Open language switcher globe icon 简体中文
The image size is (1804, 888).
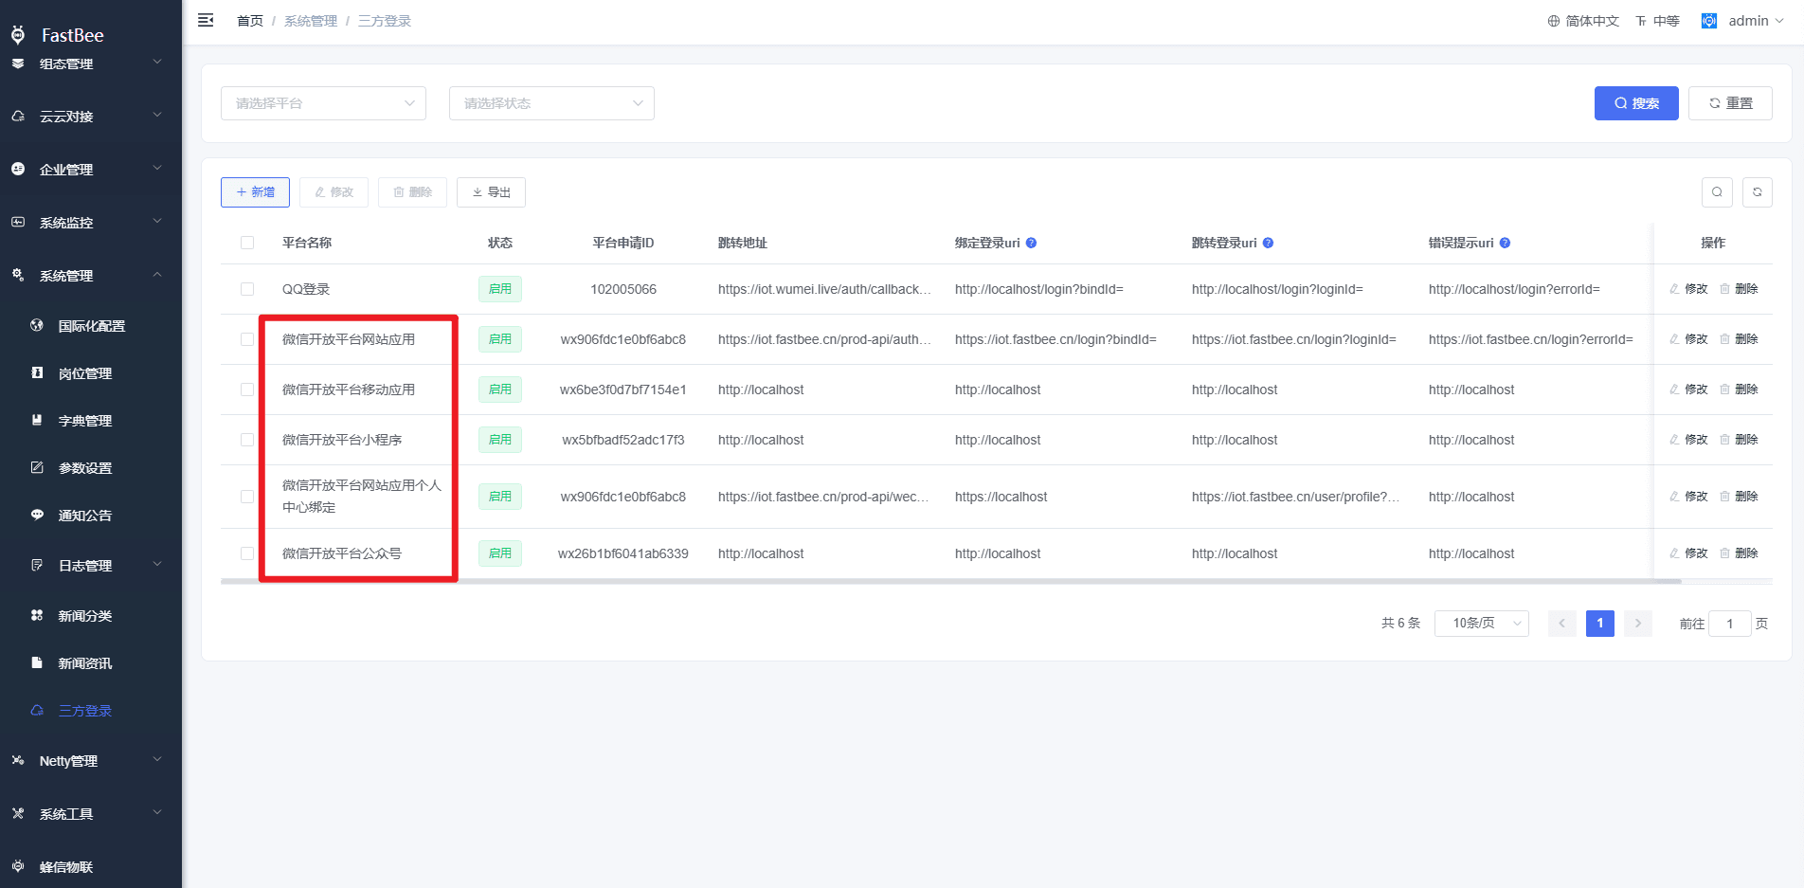coord(1583,21)
